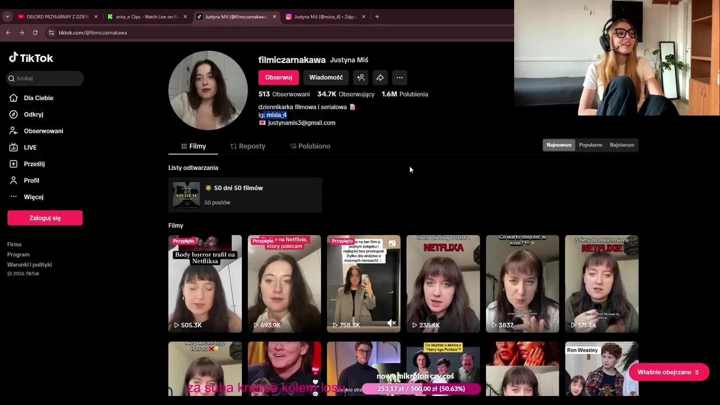720x405 pixels.
Task: Open a new browser tab
Action: tap(377, 17)
